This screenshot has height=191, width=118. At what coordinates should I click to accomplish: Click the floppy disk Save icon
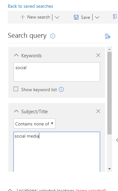tap(76, 17)
